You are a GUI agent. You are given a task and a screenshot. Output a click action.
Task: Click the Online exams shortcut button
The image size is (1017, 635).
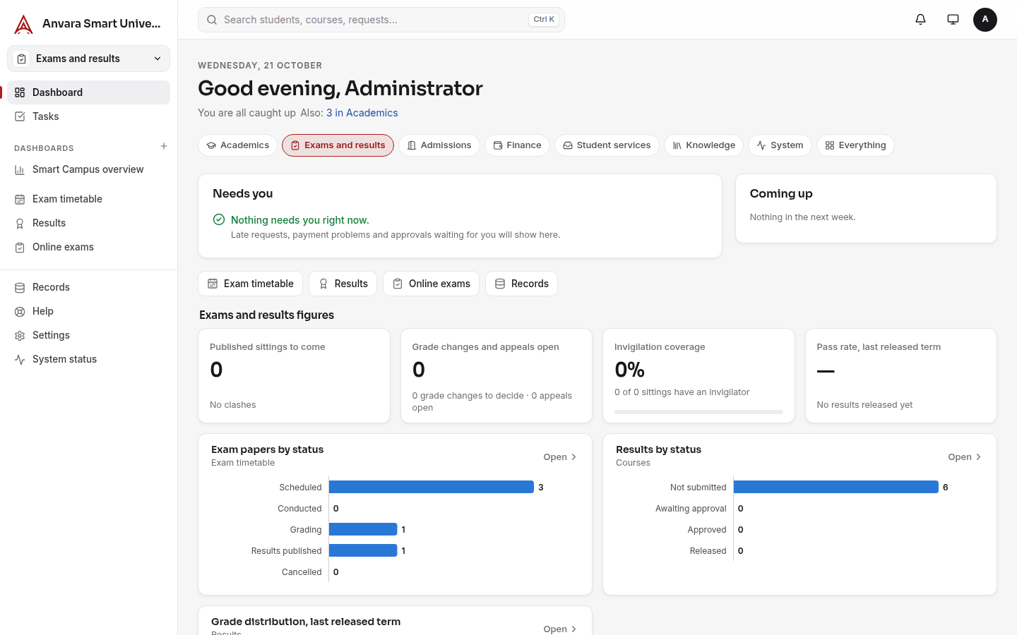coord(431,284)
